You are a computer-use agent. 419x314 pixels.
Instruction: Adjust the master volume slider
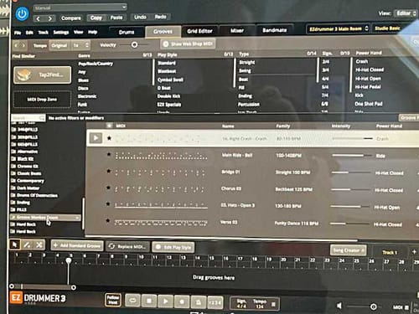[x=374, y=306]
